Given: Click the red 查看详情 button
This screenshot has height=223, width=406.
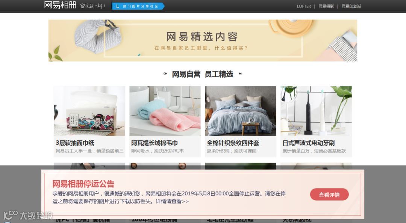Looking at the screenshot, I should 329,195.
